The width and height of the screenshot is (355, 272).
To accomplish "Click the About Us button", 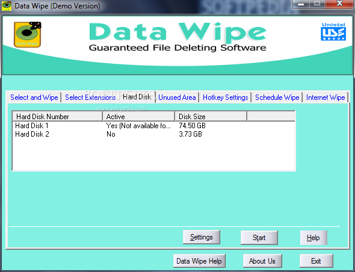I will pyautogui.click(x=262, y=261).
